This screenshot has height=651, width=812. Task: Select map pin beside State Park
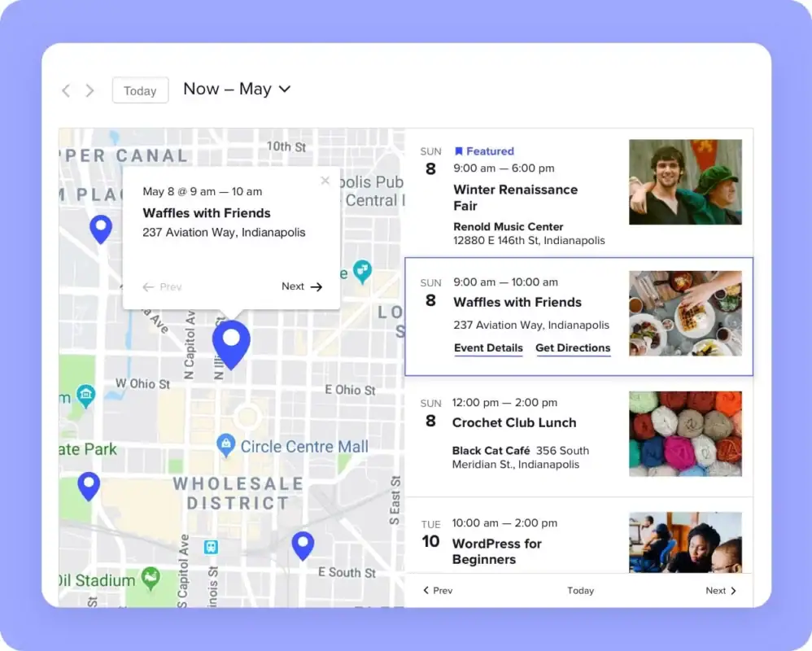click(x=89, y=487)
